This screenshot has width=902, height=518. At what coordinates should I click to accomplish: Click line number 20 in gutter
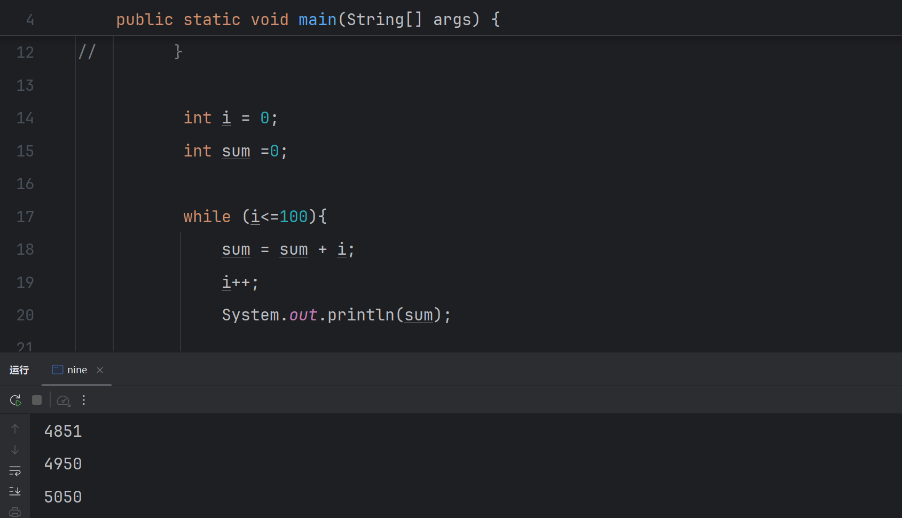tap(25, 315)
